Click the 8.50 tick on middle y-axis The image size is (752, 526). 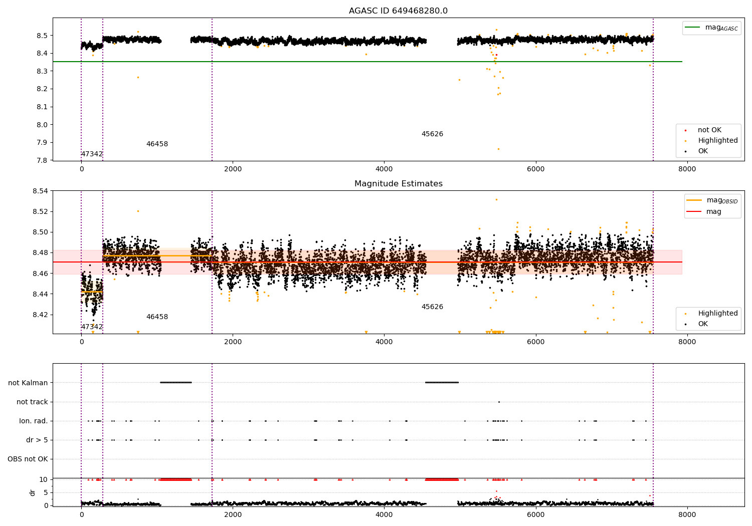point(40,232)
